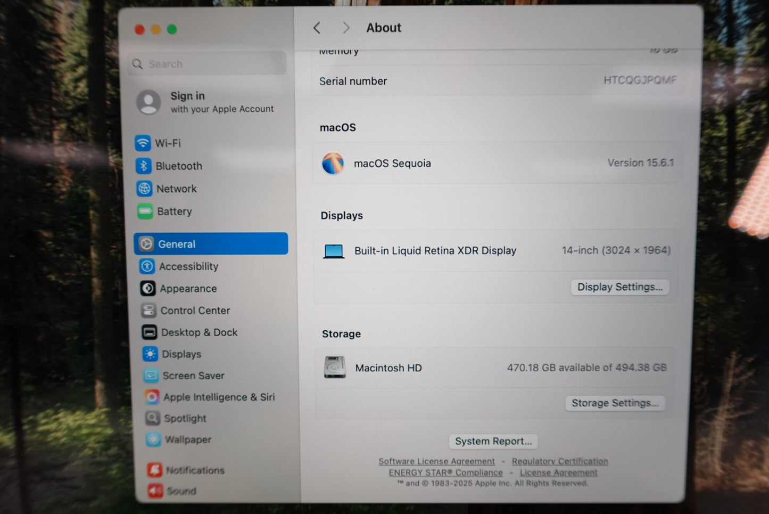Open Network settings pane
This screenshot has height=514, width=769.
click(176, 189)
